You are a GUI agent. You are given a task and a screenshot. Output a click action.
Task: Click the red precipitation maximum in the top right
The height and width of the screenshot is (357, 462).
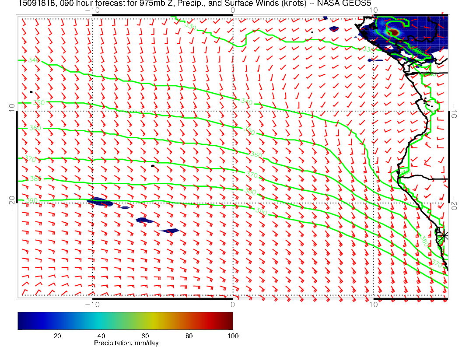click(394, 32)
